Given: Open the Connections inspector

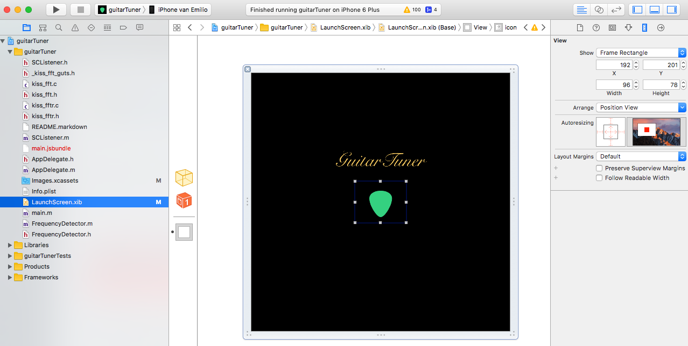Looking at the screenshot, I should [x=661, y=27].
